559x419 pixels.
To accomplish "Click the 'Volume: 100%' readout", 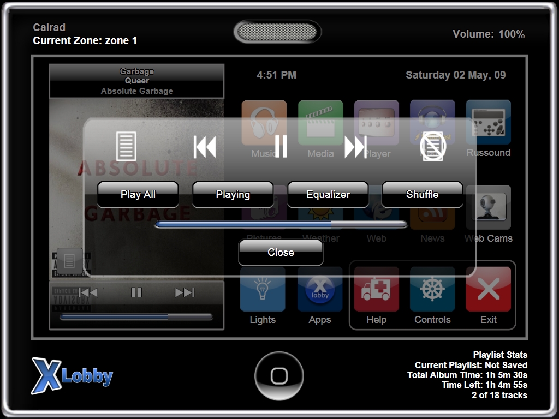I will [x=489, y=34].
